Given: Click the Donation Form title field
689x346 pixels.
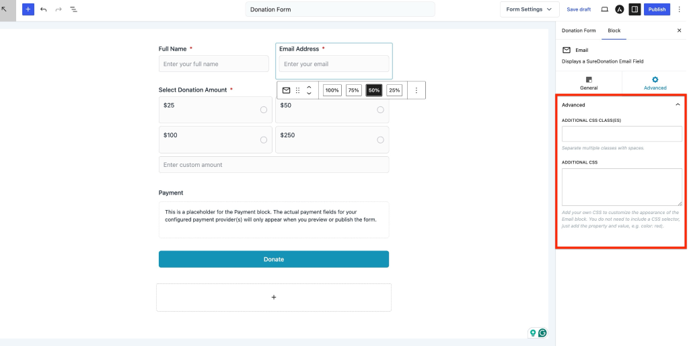Looking at the screenshot, I should click(x=340, y=9).
